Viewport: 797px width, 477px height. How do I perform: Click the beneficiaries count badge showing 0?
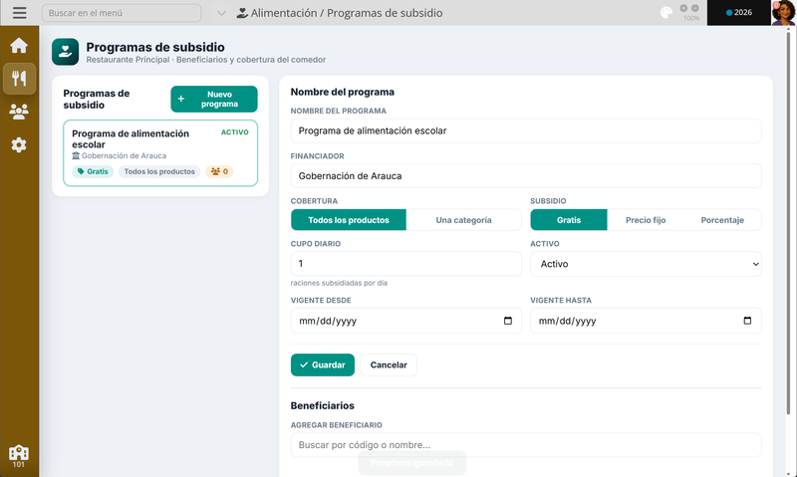click(219, 171)
